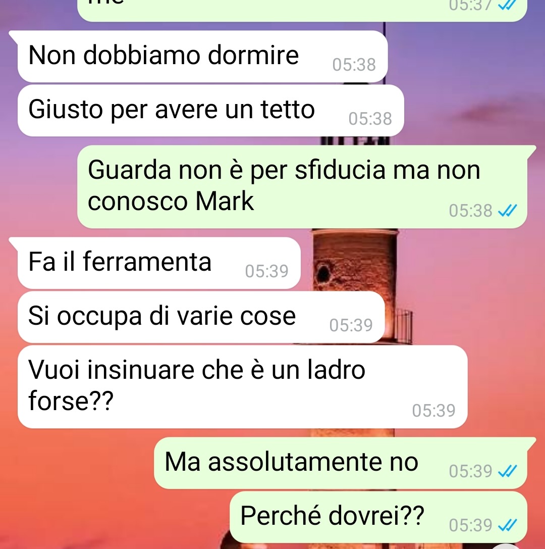
Task: Click blue double-check on 'Ma assolutamente no'
Action: [507, 471]
